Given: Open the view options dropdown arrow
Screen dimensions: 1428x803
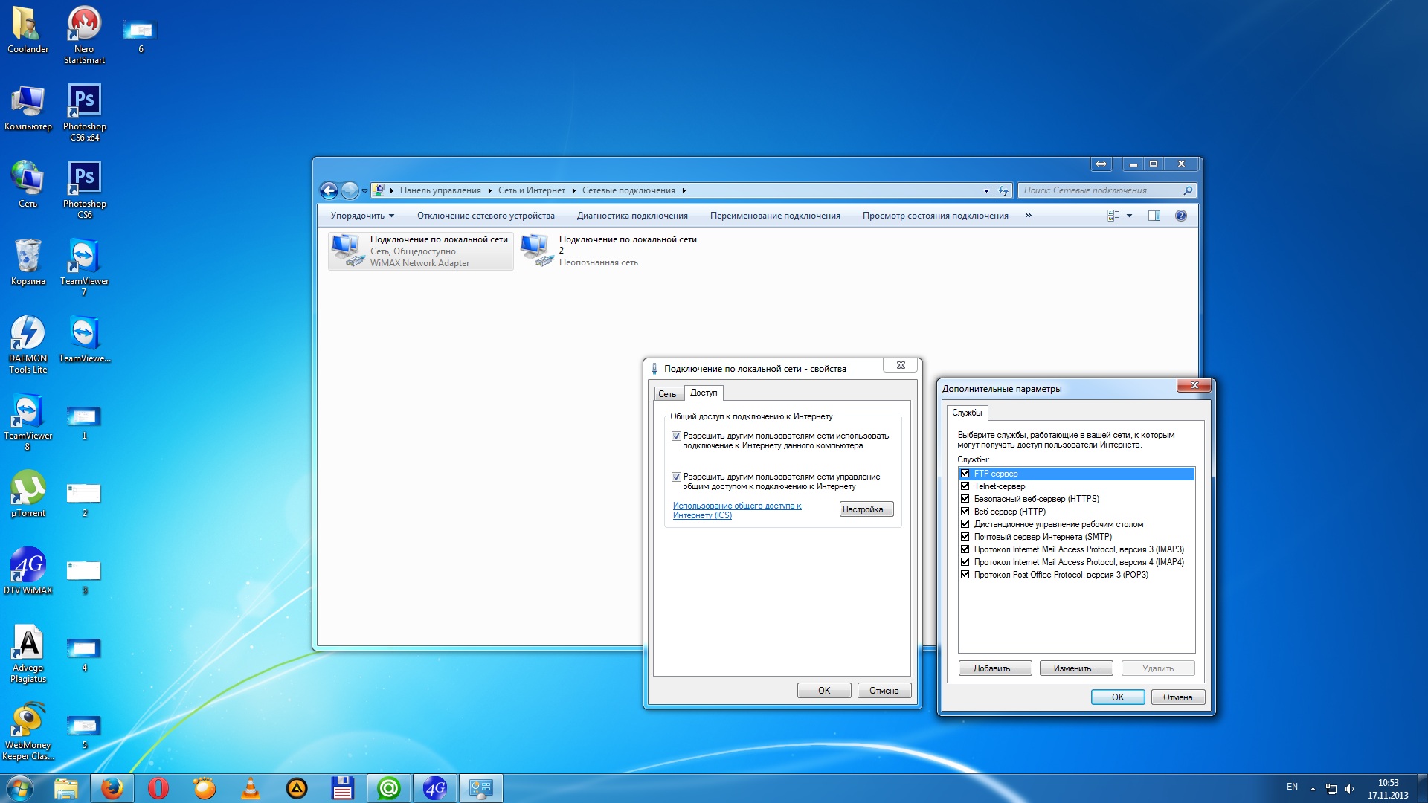Looking at the screenshot, I should point(1129,216).
